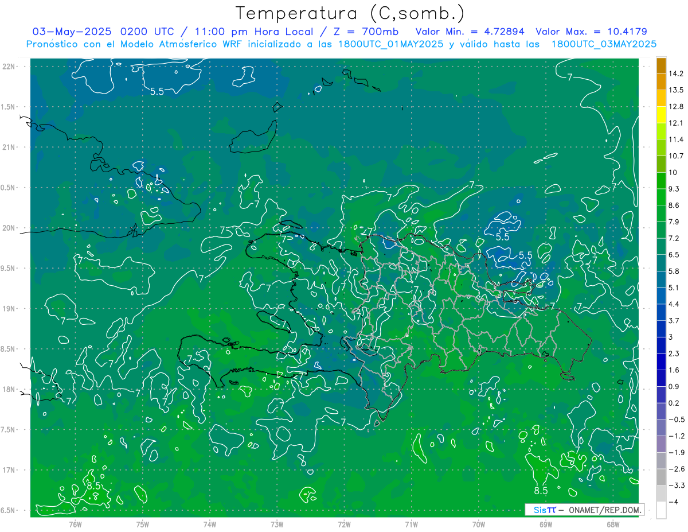The image size is (688, 532).
Task: Click the 9.5N latitude axis label
Action: [x=8, y=268]
